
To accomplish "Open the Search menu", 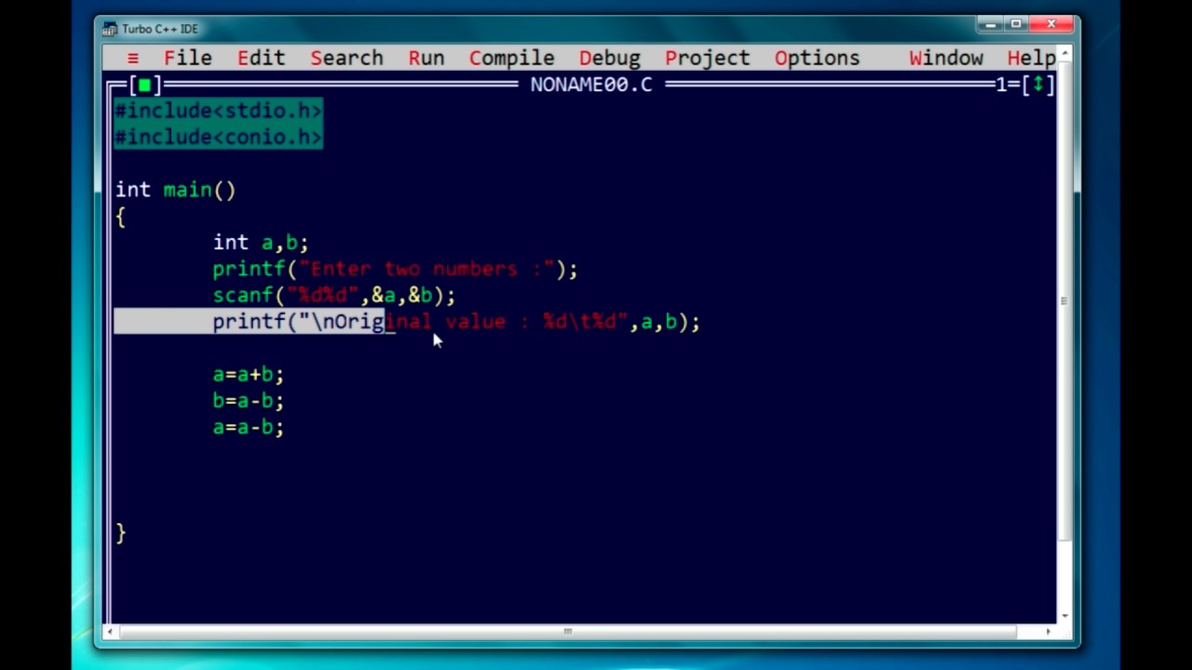I will tap(346, 58).
